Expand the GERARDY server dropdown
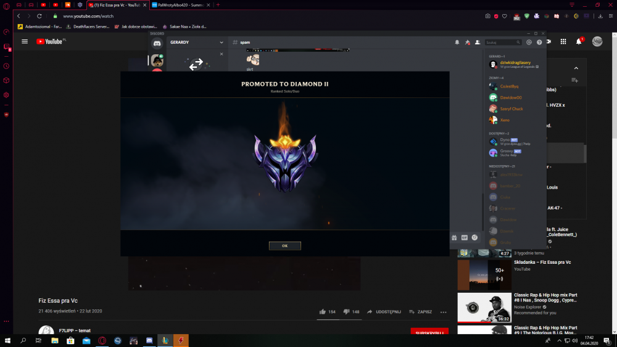This screenshot has width=617, height=347. pyautogui.click(x=221, y=43)
